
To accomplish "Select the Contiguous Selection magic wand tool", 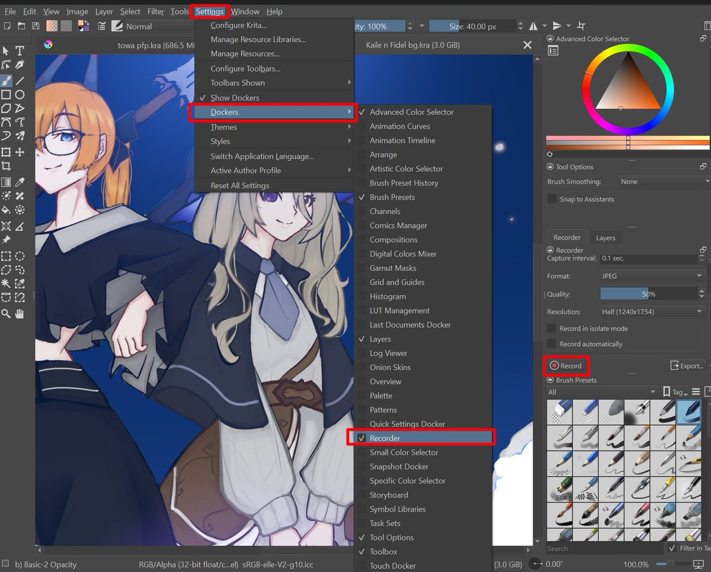I will [6, 284].
